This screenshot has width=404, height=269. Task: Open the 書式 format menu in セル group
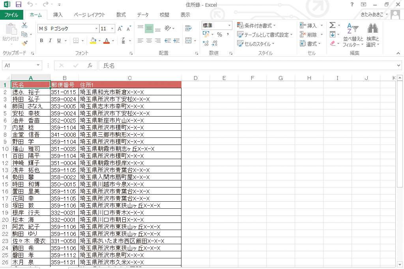(x=310, y=44)
